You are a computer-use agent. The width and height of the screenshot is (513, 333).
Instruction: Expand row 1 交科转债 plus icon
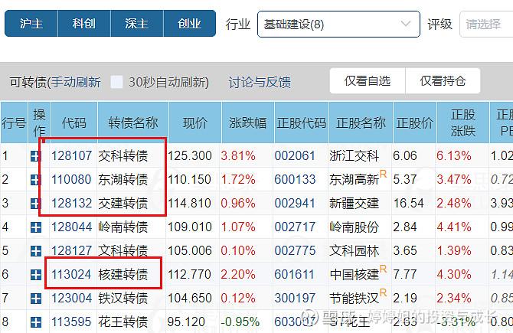click(36, 156)
